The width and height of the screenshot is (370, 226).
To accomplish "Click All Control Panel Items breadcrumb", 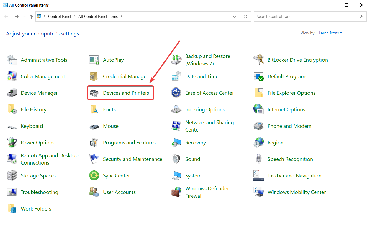I will [98, 16].
